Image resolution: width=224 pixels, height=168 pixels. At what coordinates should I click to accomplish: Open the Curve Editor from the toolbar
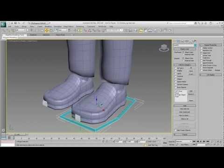(146, 31)
